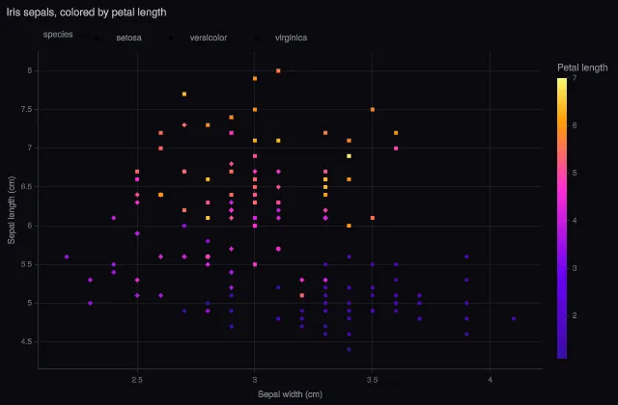The width and height of the screenshot is (618, 405).
Task: Click the 'Sepal length (cm)' axis title
Action: pyautogui.click(x=12, y=210)
